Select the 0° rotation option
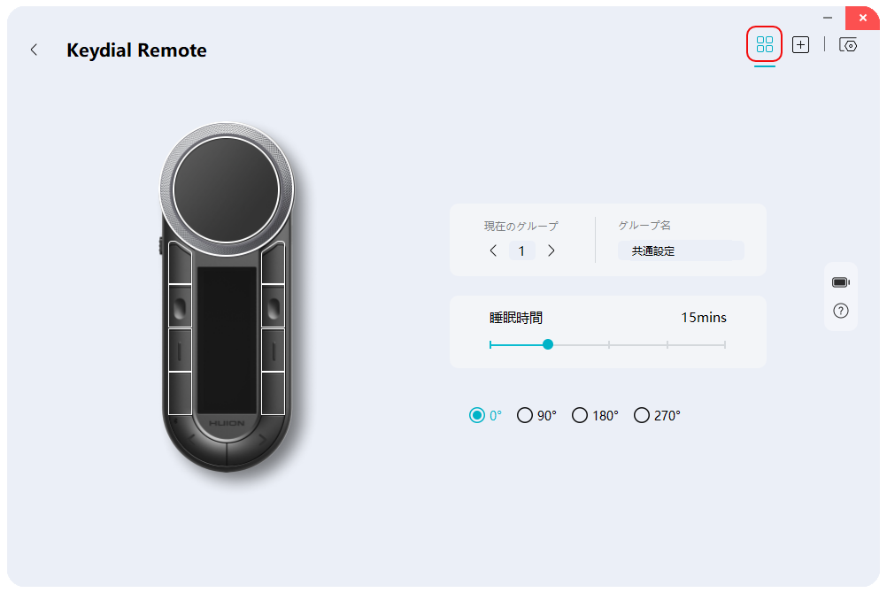This screenshot has width=887, height=593. coord(477,415)
